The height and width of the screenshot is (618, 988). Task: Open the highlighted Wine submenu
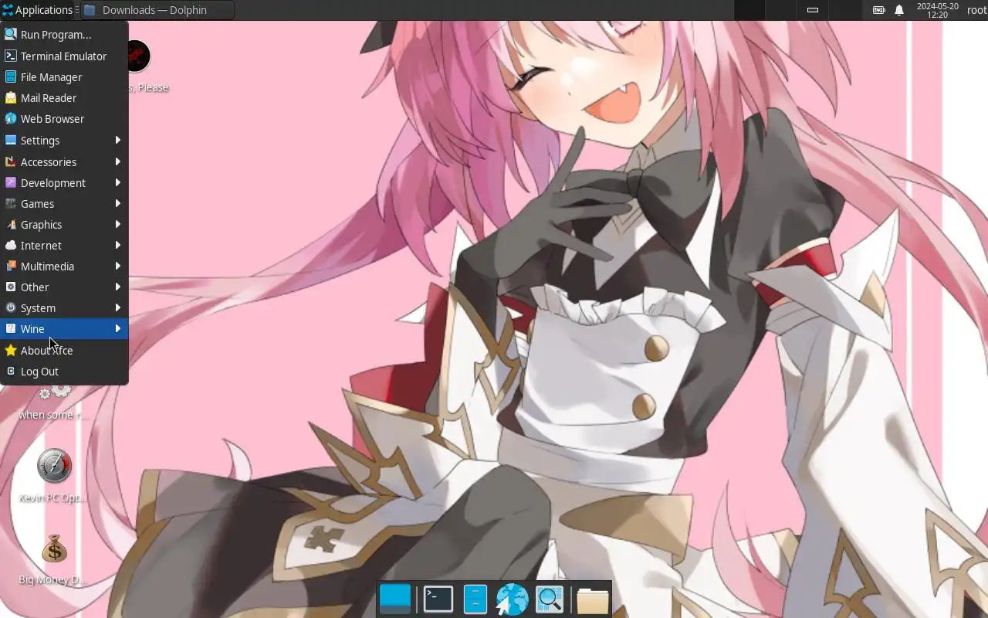tap(64, 329)
